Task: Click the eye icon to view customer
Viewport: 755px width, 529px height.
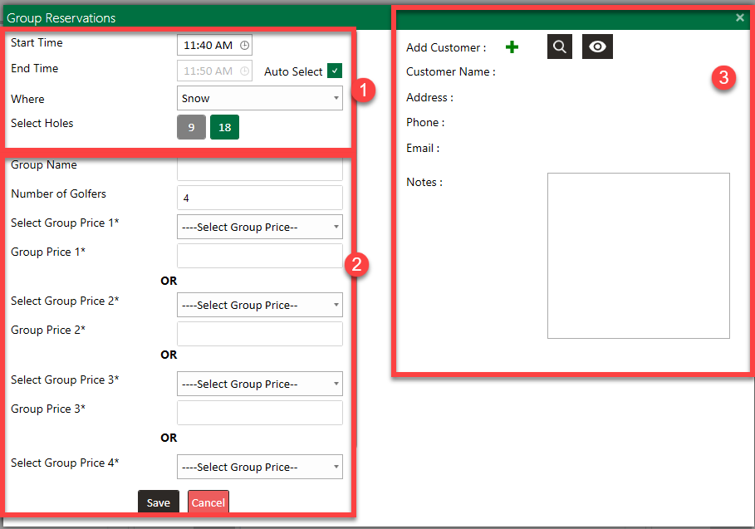Action: click(597, 47)
